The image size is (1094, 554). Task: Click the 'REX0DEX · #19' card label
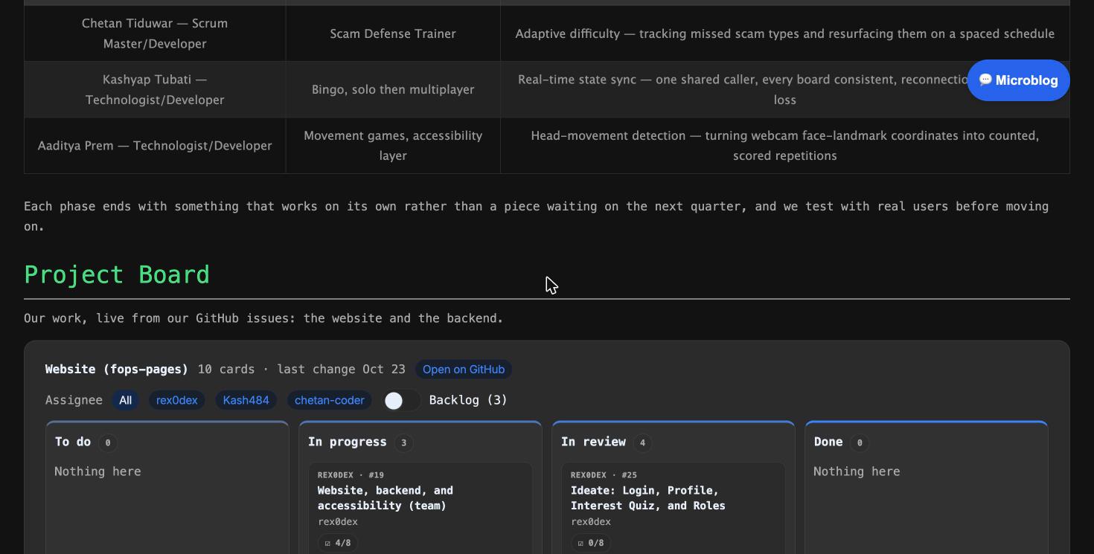click(351, 474)
